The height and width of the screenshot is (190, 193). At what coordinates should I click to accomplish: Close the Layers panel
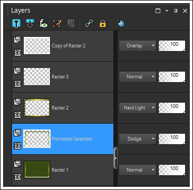click(x=185, y=11)
